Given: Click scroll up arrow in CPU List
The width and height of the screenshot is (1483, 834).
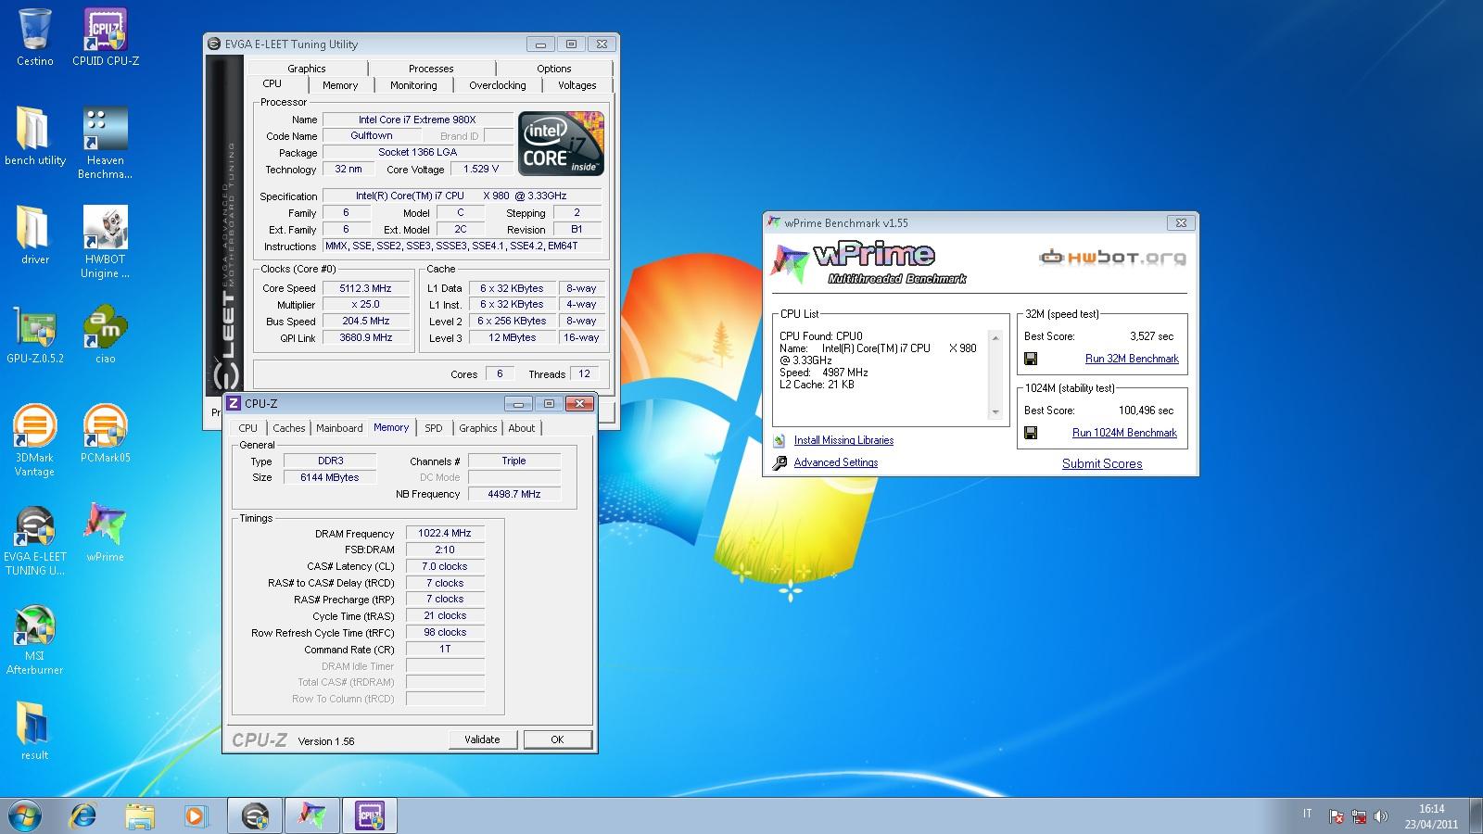Looking at the screenshot, I should 995,338.
